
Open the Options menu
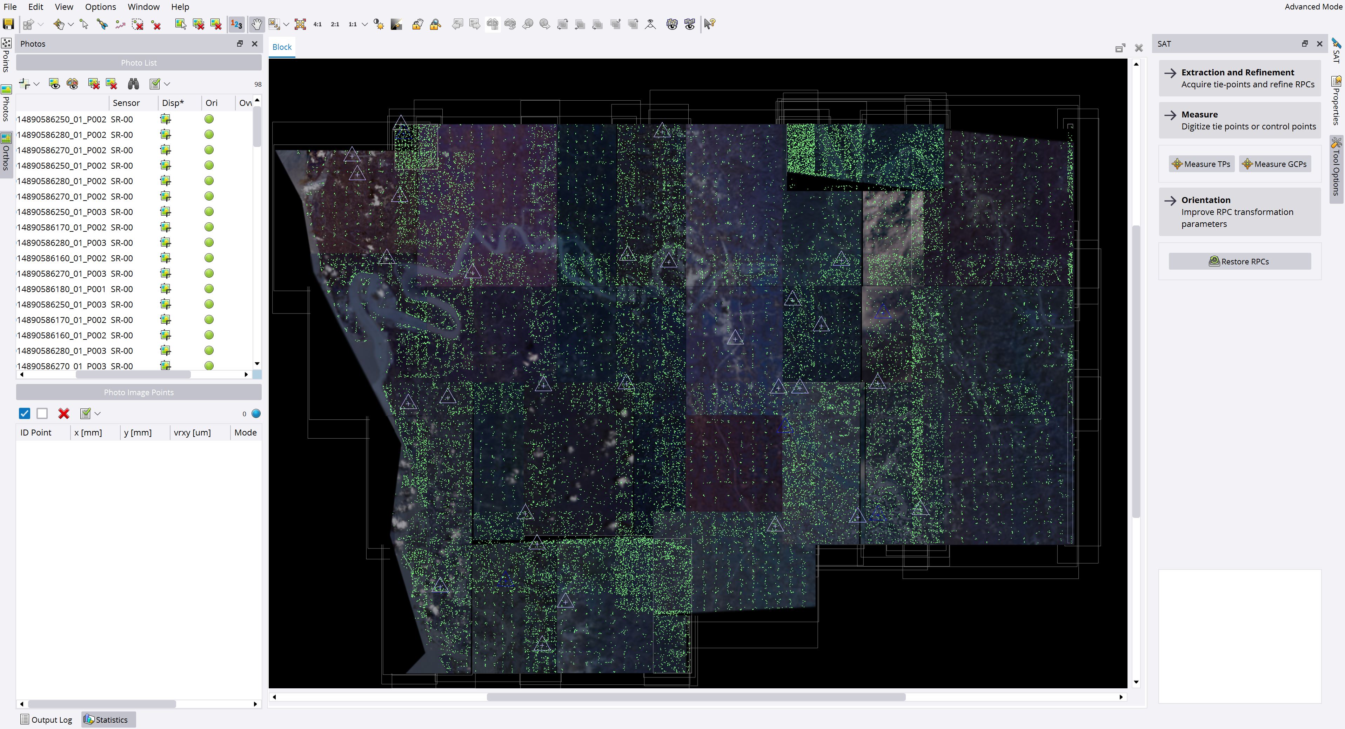click(x=100, y=7)
